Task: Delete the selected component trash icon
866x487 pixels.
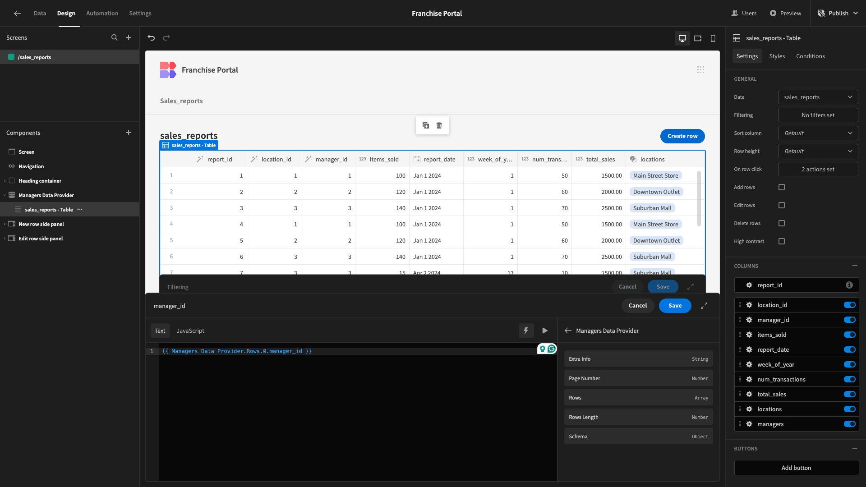Action: coord(439,125)
